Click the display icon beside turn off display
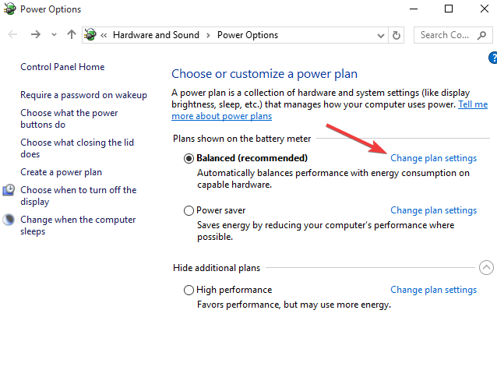The width and height of the screenshot is (497, 384). 9,191
